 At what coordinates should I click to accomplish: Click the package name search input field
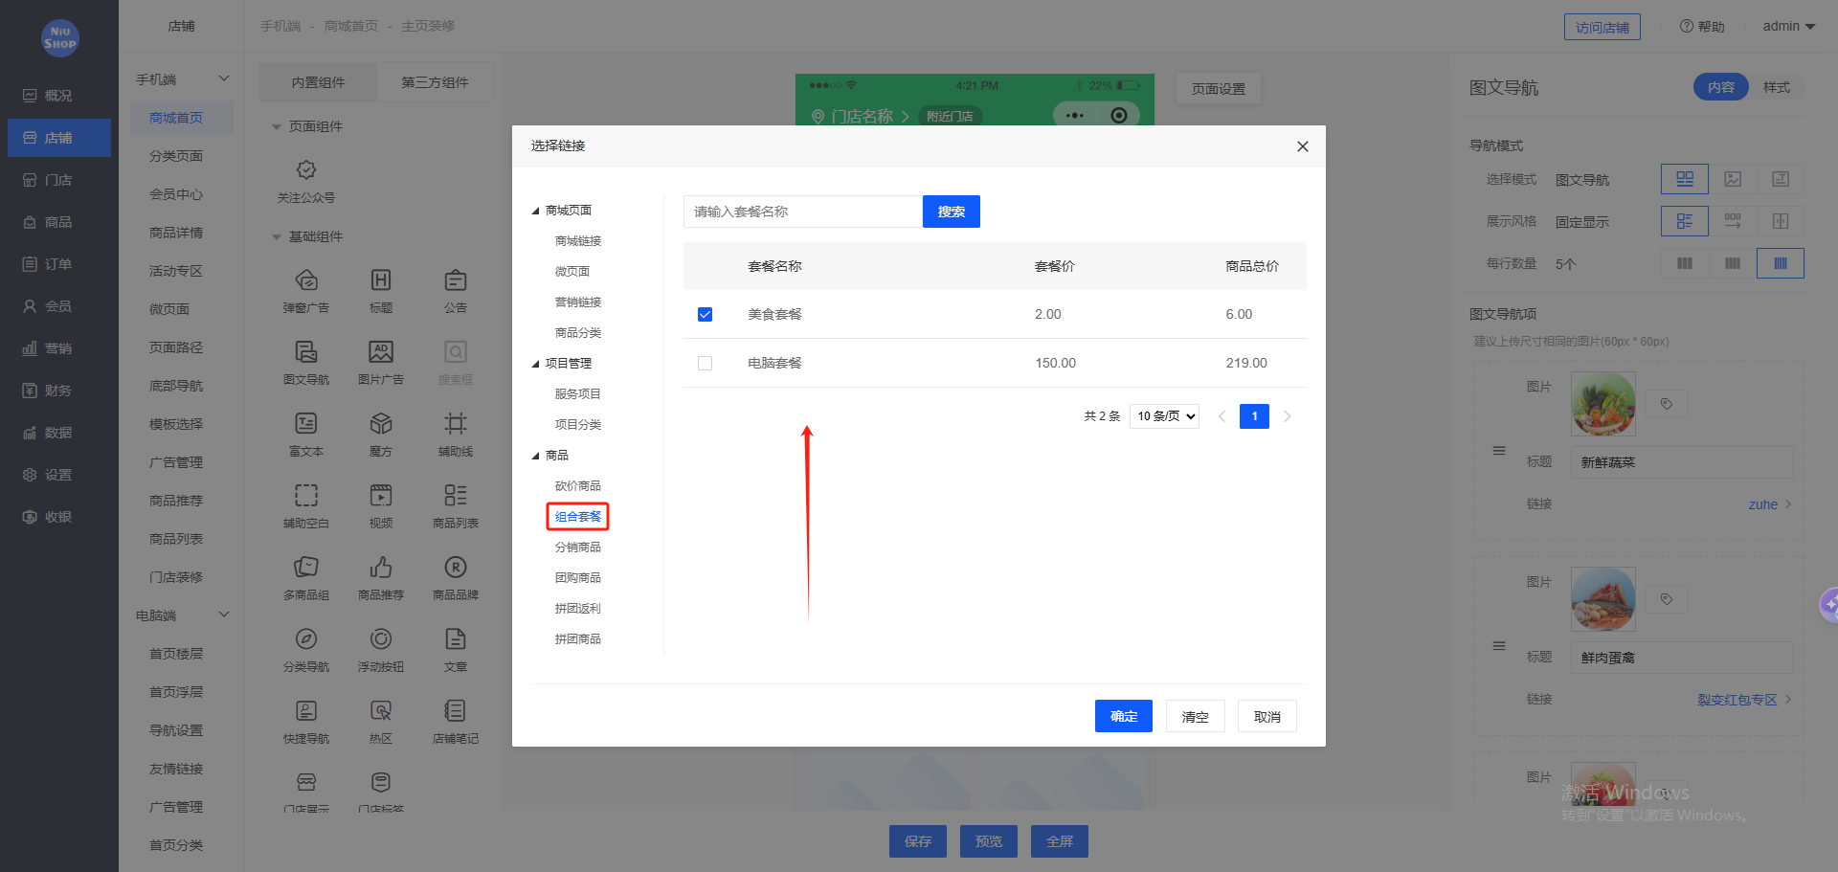[x=802, y=211]
